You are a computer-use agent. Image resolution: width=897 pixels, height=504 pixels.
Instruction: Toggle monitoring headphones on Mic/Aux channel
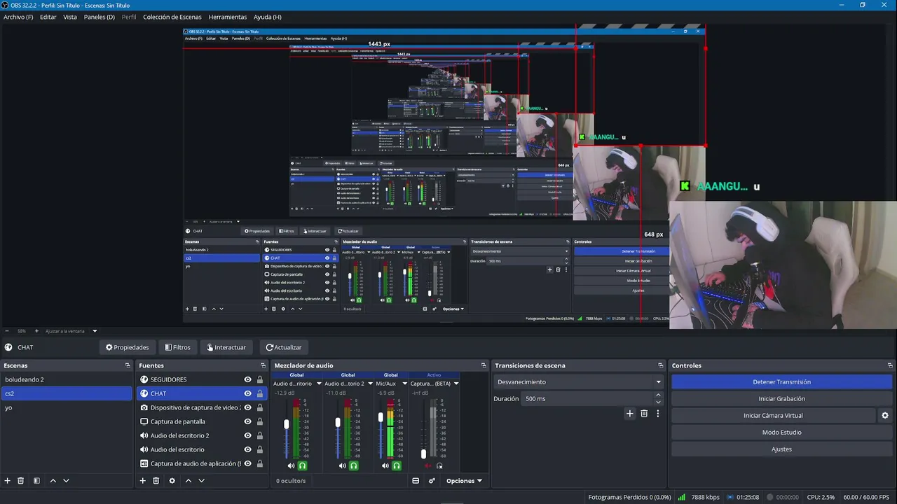[x=397, y=465]
